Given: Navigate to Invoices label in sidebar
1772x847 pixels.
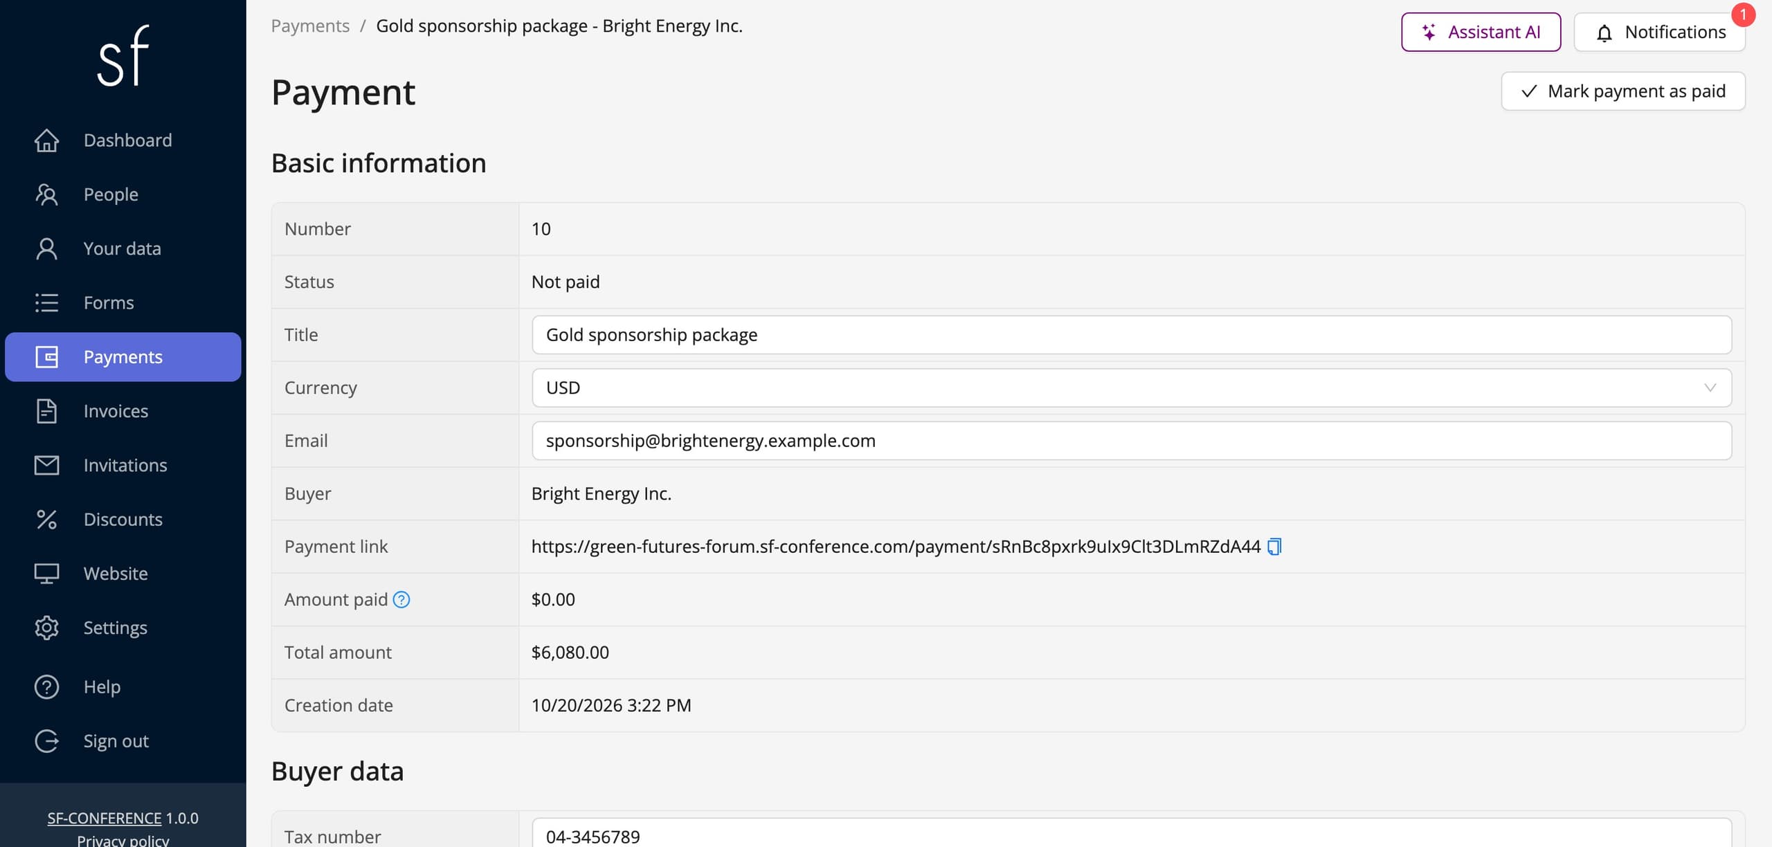Looking at the screenshot, I should coord(116,411).
